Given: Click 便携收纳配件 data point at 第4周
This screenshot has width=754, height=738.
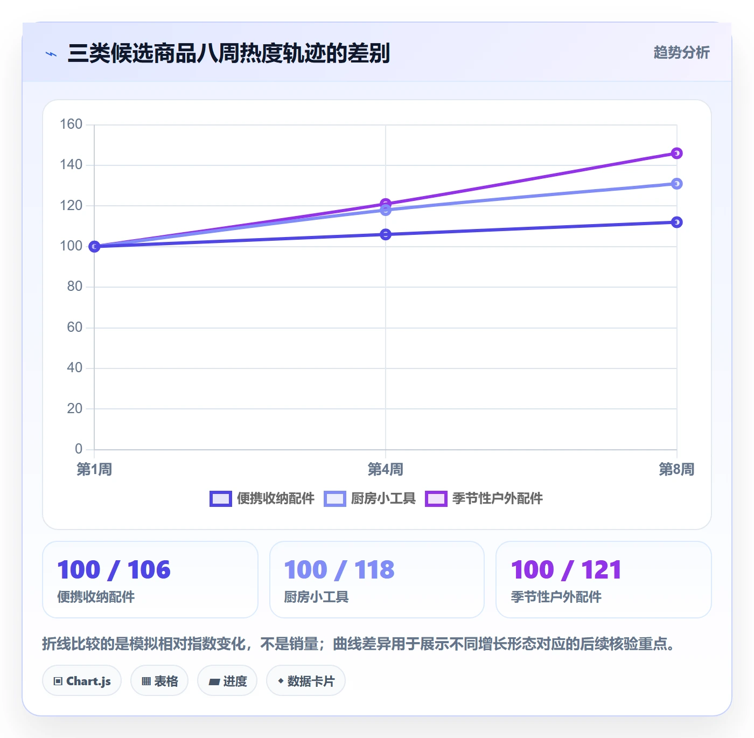Looking at the screenshot, I should pos(386,234).
